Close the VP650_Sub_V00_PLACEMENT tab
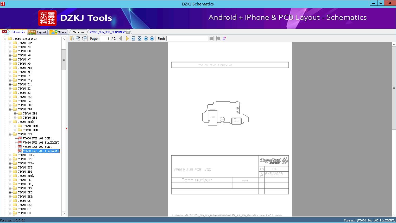 click(x=128, y=32)
